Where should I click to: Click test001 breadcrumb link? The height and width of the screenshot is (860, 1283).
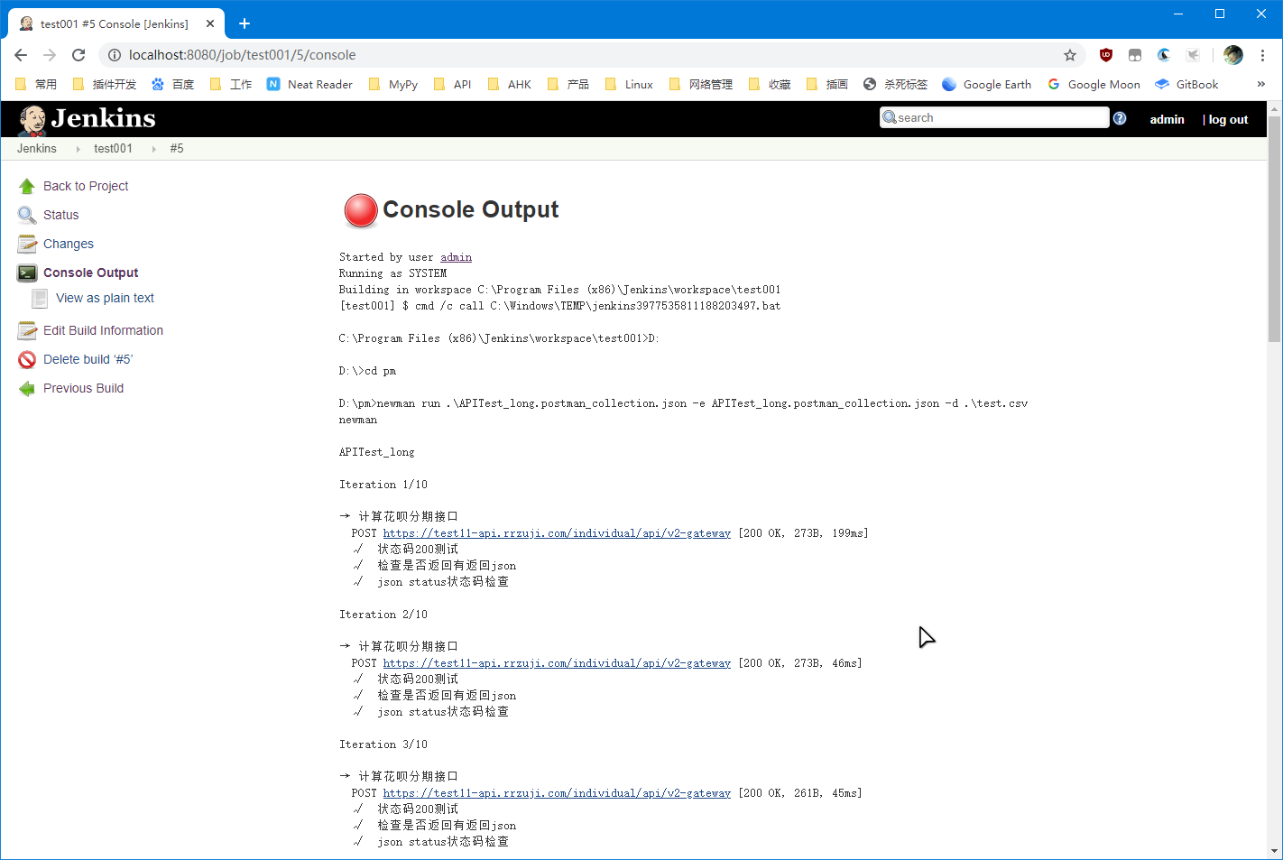pyautogui.click(x=113, y=149)
